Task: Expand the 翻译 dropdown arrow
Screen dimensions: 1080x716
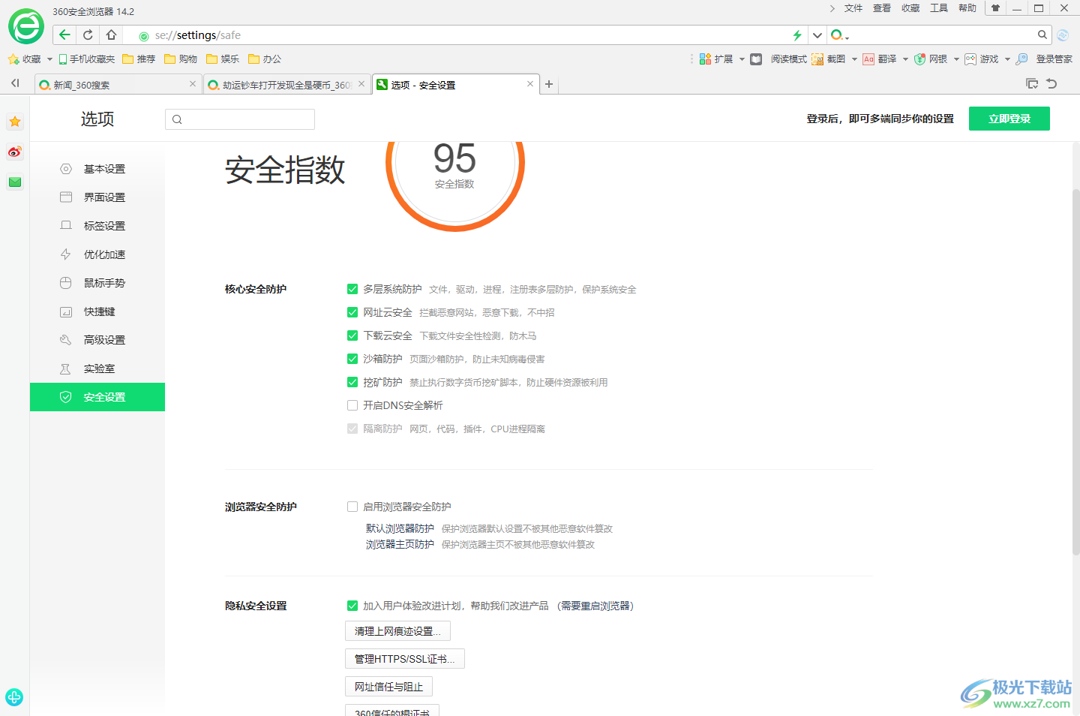Action: click(x=905, y=59)
